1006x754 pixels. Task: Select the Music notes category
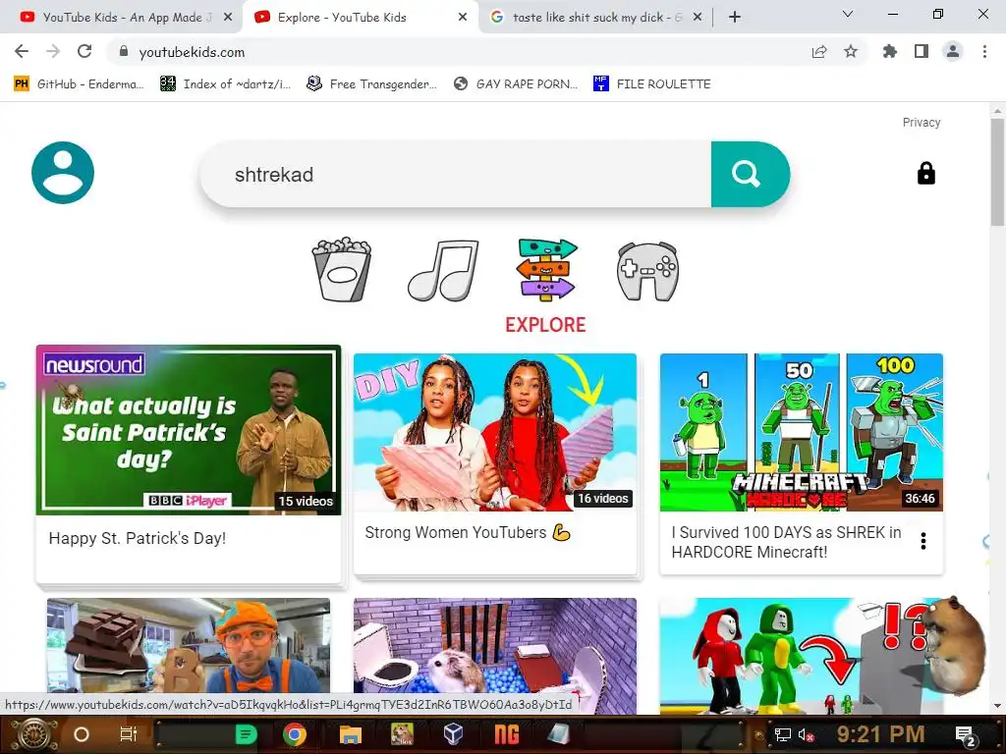[x=443, y=270]
